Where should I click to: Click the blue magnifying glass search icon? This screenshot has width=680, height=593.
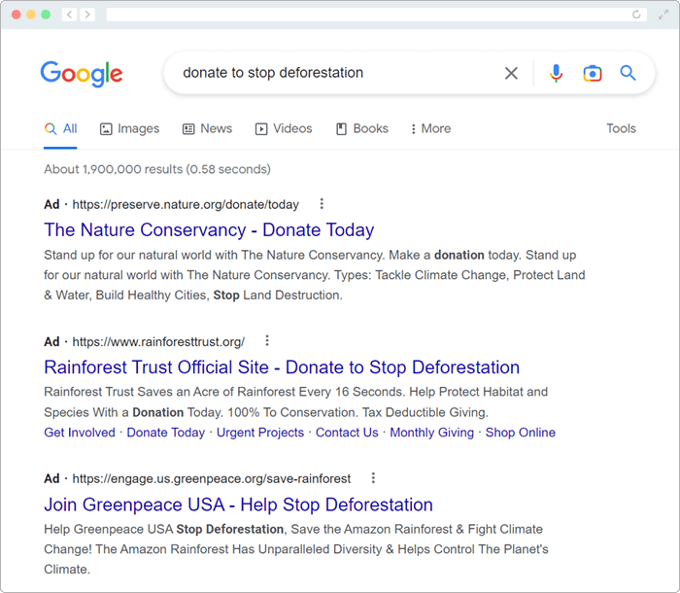pos(628,73)
